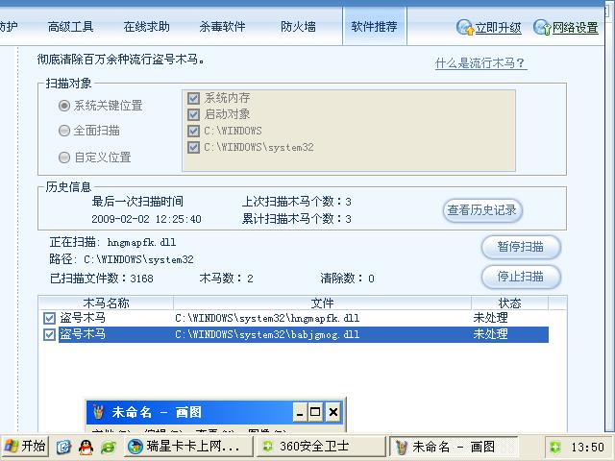This screenshot has width=615, height=461.
Task: Switch to 未命名 - 画图 taskbar button
Action: pyautogui.click(x=453, y=447)
